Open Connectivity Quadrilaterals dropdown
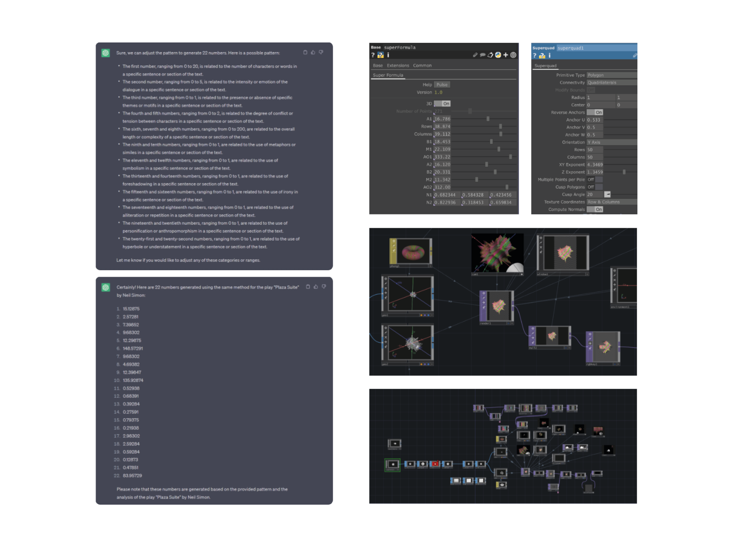Image resolution: width=732 pixels, height=549 pixels. click(x=612, y=83)
